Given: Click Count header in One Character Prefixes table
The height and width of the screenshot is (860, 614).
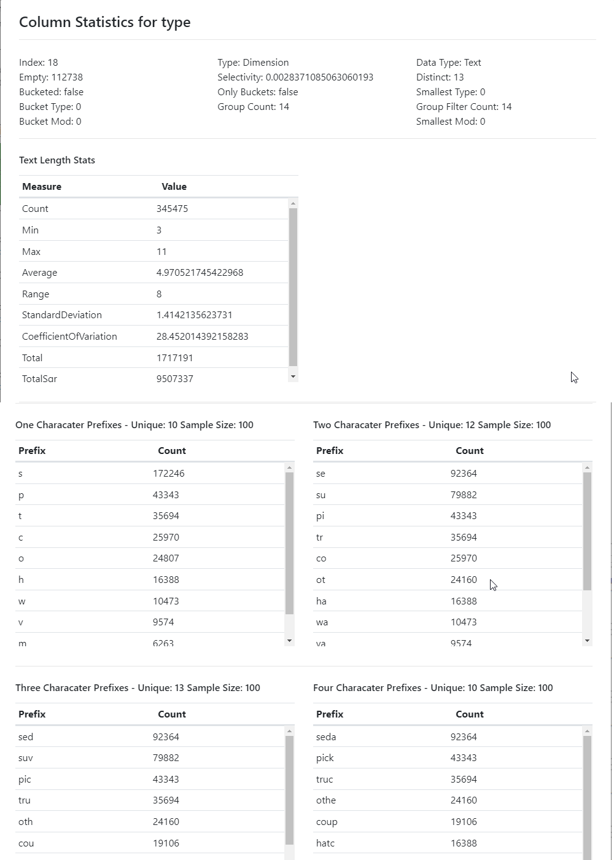Looking at the screenshot, I should [x=172, y=451].
